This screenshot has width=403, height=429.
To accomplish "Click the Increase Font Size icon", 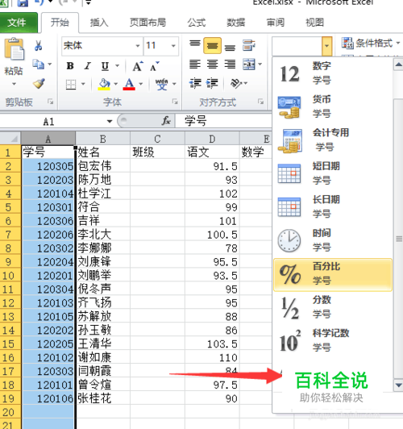I will pyautogui.click(x=138, y=66).
